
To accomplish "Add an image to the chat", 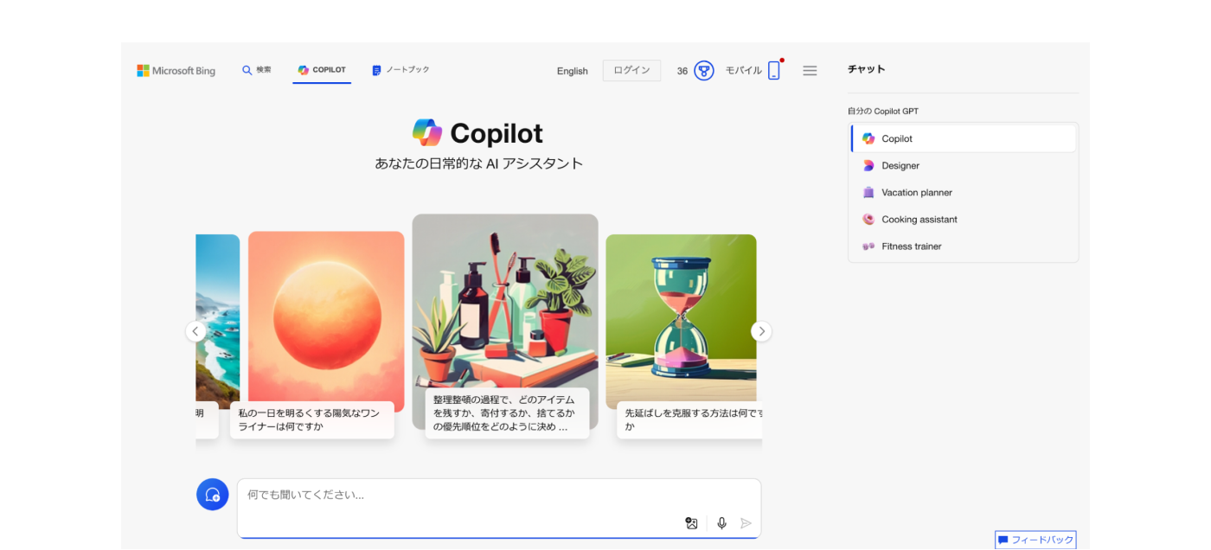I will (691, 523).
